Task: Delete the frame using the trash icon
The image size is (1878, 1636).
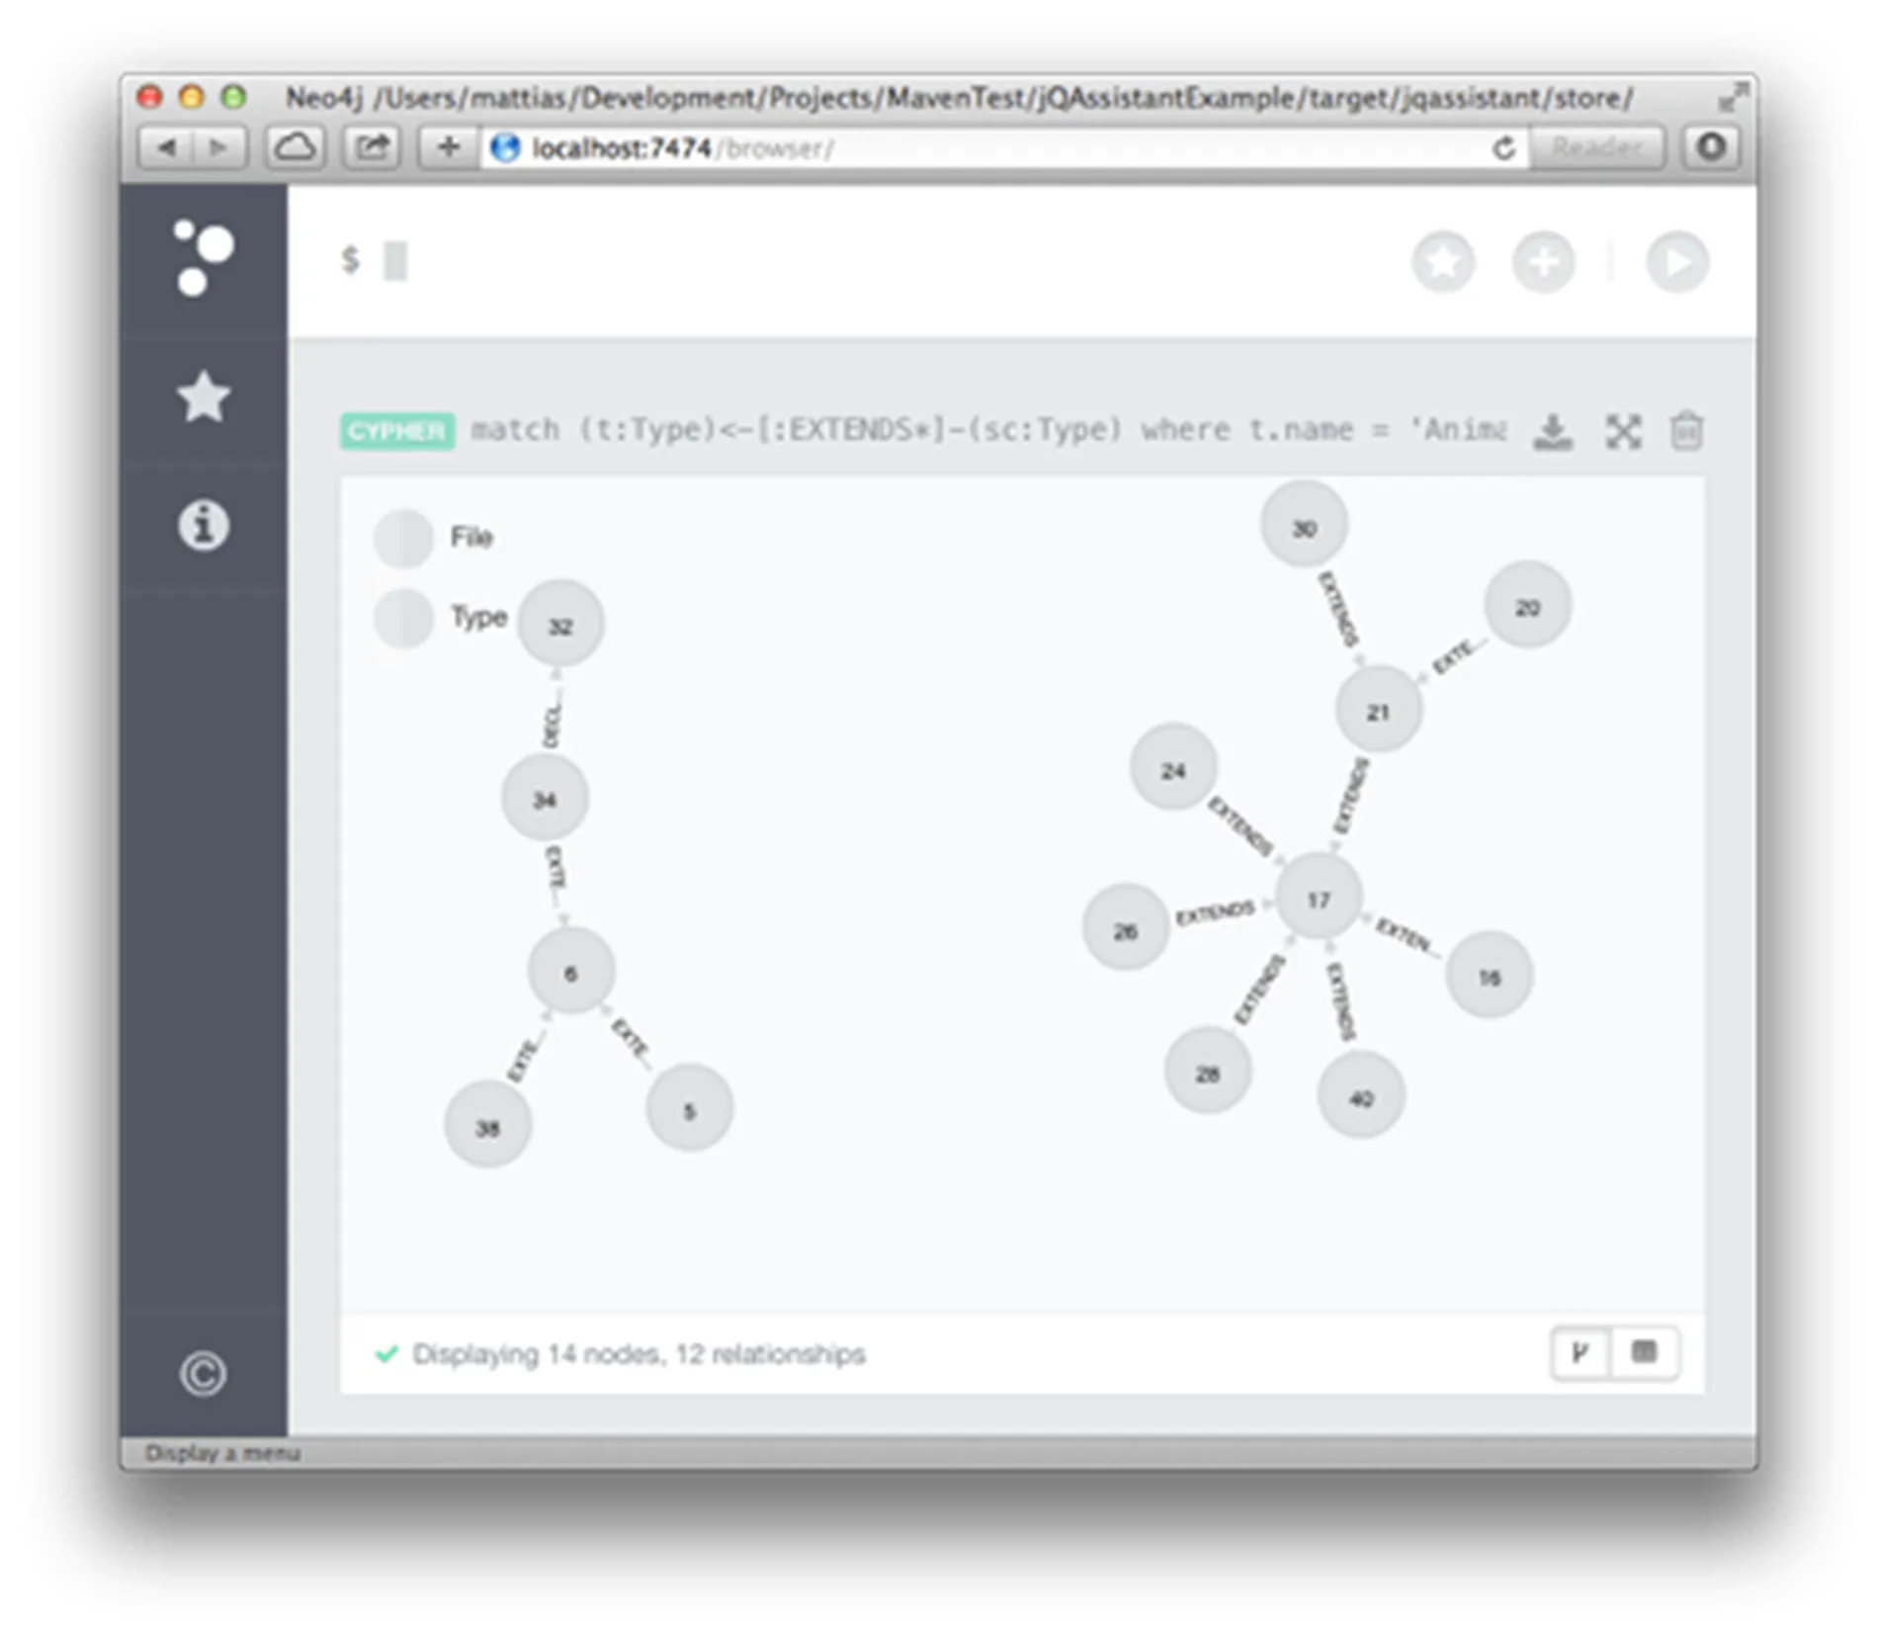Action: (1686, 432)
